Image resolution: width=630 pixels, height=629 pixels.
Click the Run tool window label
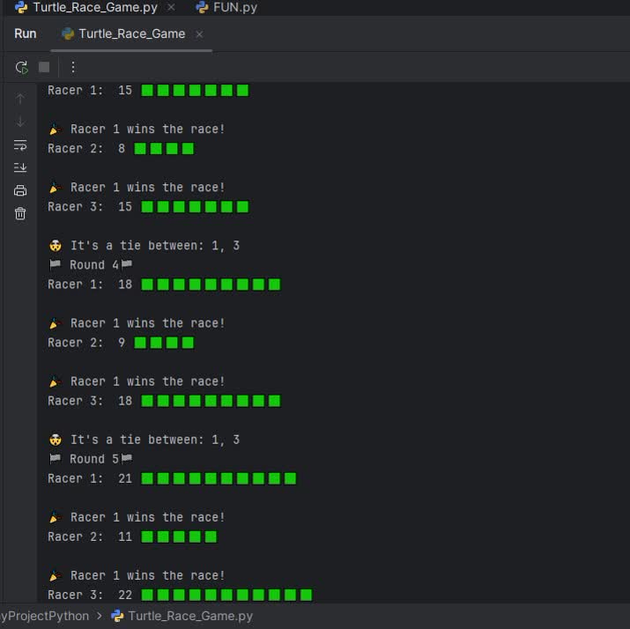pos(26,33)
